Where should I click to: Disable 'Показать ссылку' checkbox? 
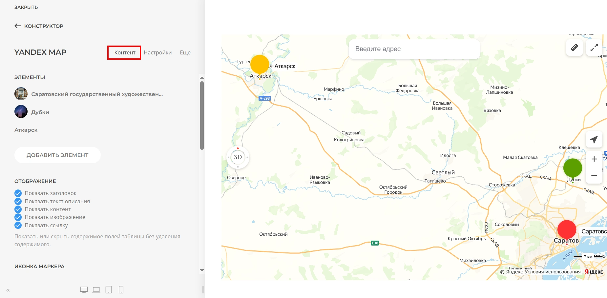pos(18,225)
